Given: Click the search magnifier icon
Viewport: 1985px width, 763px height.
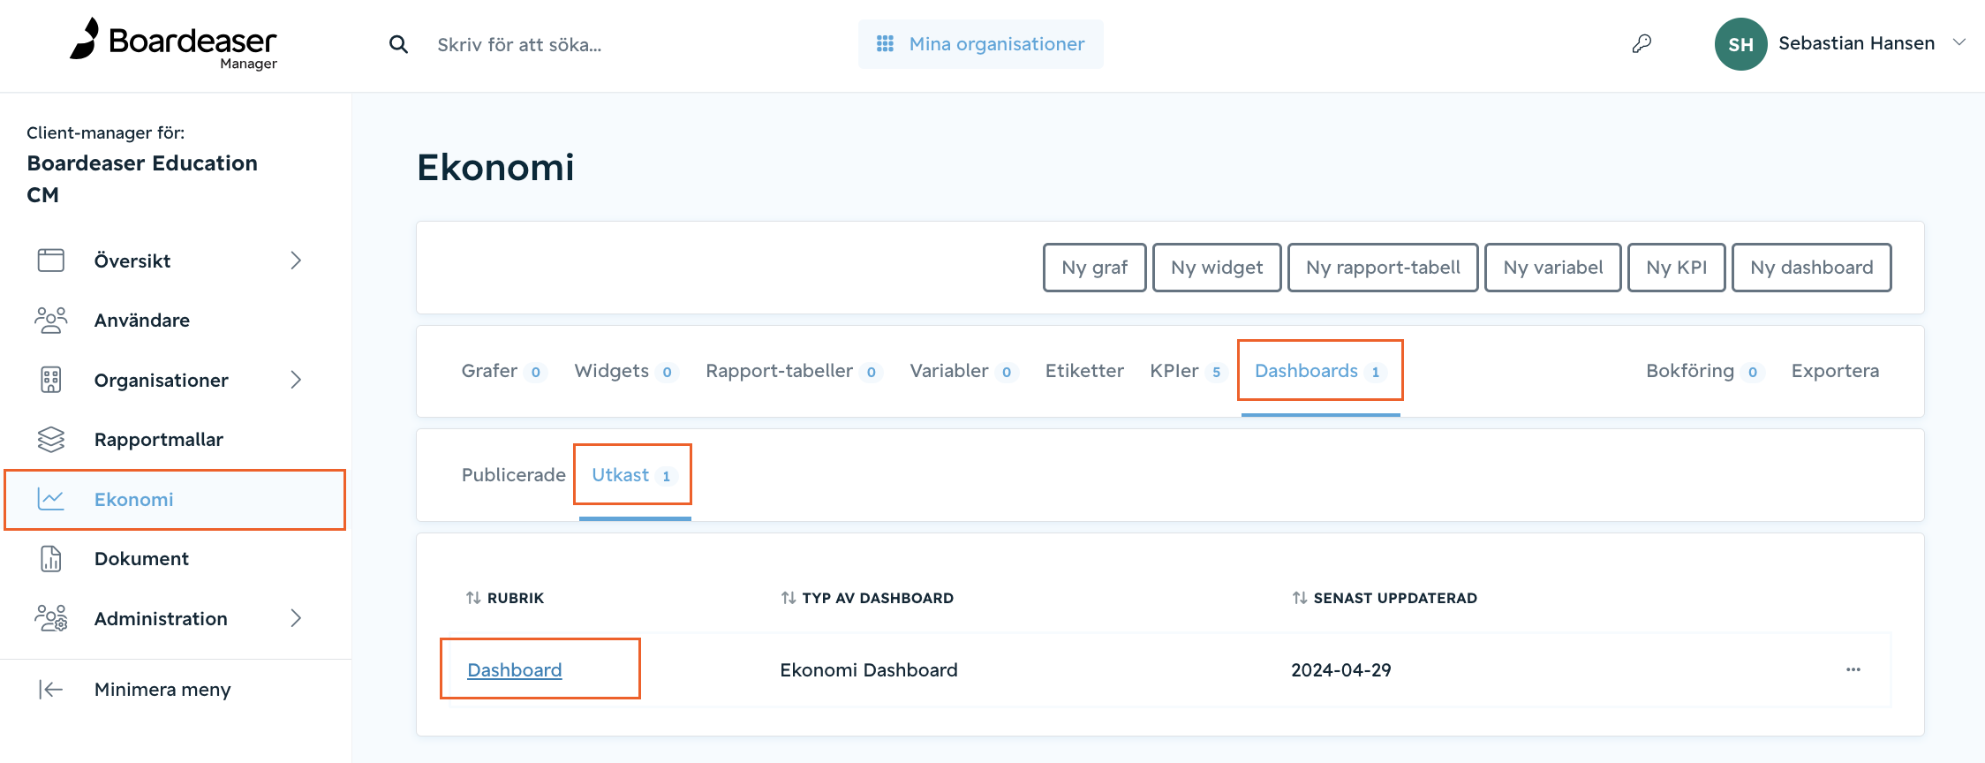Looking at the screenshot, I should click(x=398, y=44).
